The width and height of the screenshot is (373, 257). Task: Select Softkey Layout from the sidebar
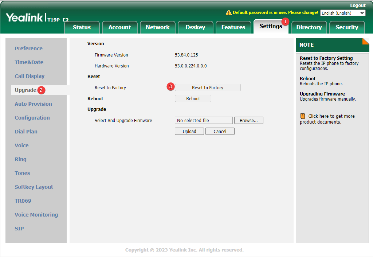(x=34, y=187)
